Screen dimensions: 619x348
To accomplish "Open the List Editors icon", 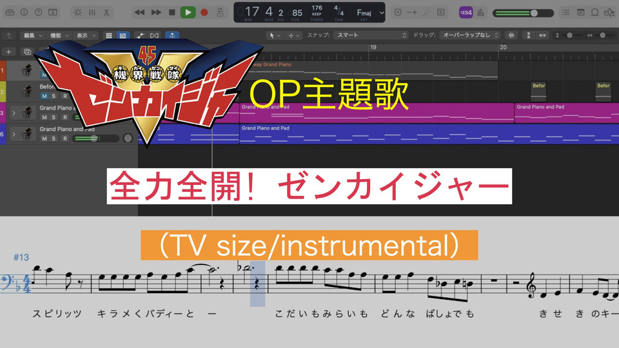I will [x=565, y=12].
